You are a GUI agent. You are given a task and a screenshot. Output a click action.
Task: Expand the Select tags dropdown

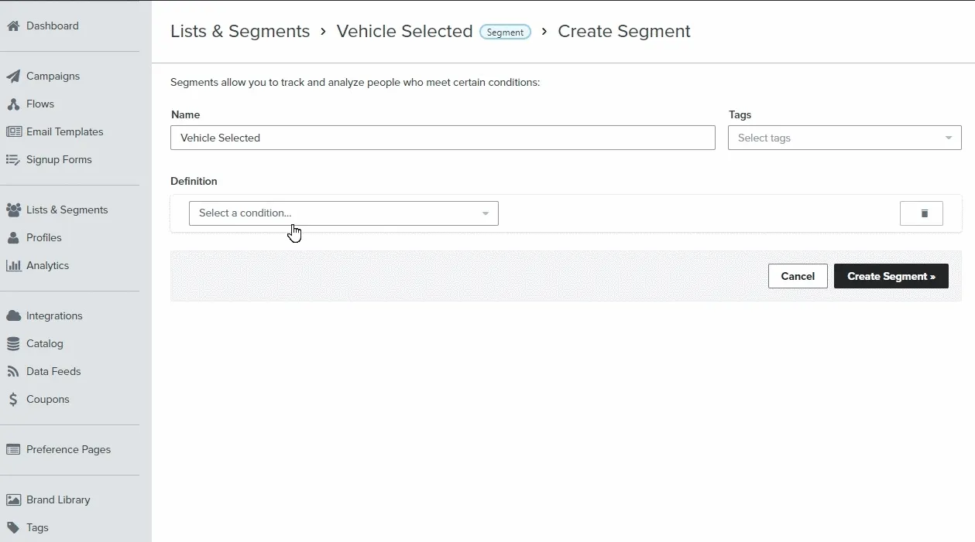click(844, 138)
